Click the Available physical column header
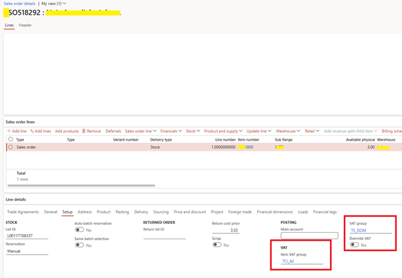The width and height of the screenshot is (402, 278). tap(360, 140)
